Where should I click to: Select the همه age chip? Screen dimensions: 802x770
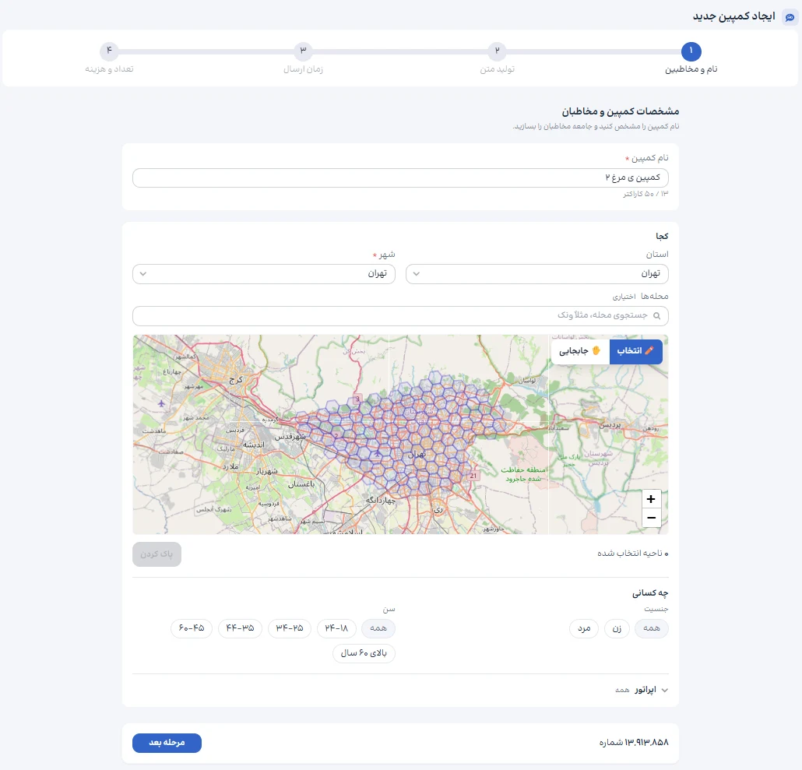378,628
